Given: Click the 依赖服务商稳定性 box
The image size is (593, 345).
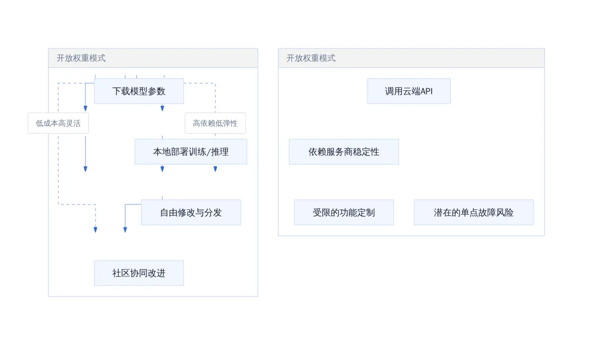Looking at the screenshot, I should (x=344, y=152).
